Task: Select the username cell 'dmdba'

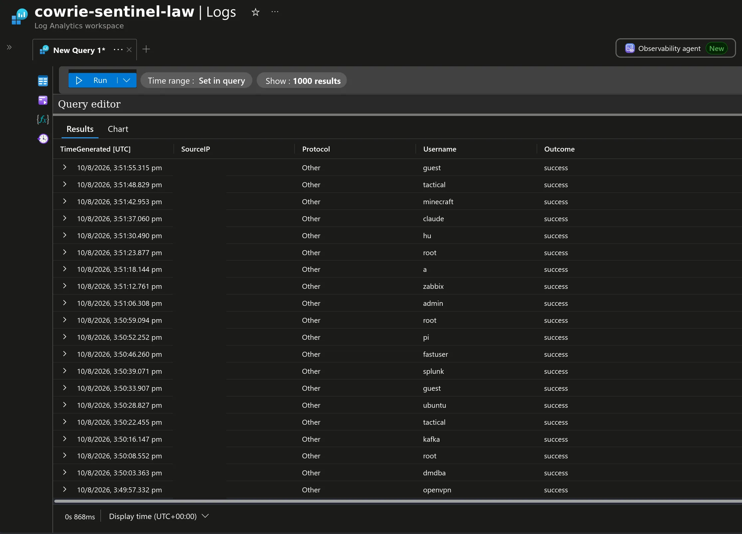Action: 434,473
